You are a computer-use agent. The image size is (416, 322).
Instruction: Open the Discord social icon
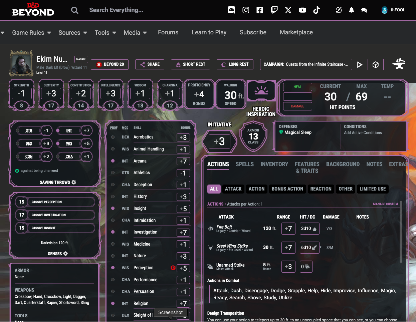(x=231, y=10)
